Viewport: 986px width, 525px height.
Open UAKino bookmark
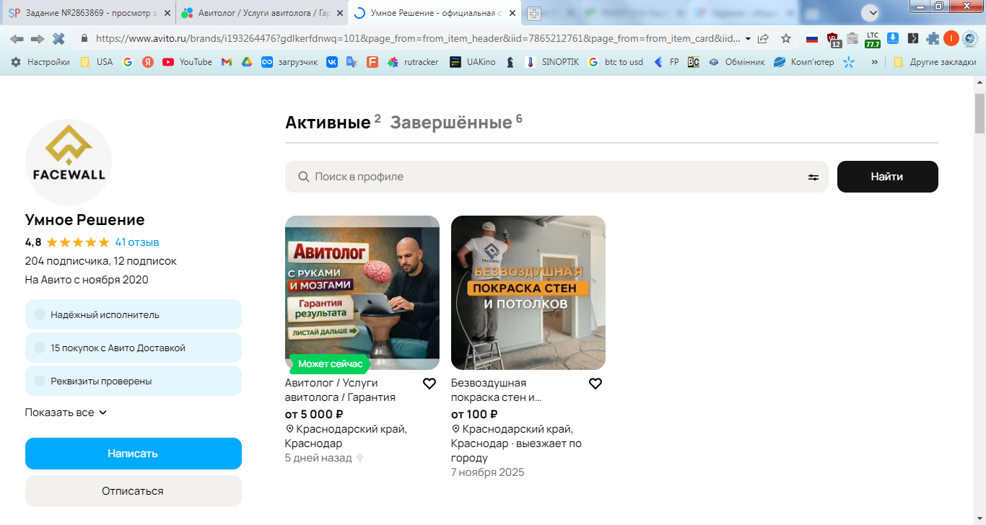[473, 62]
